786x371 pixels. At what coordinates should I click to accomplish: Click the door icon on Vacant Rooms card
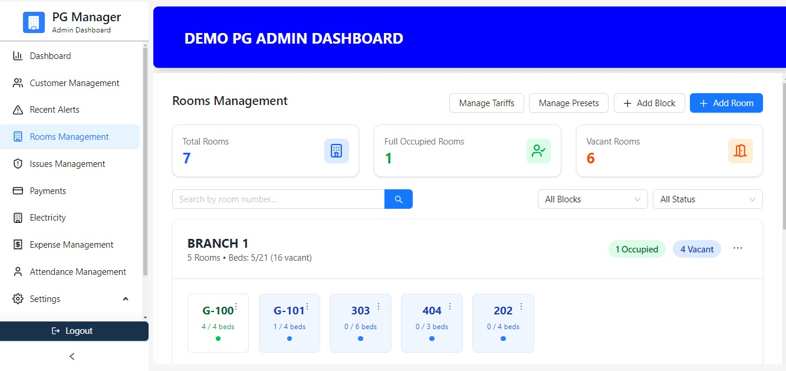pos(740,151)
